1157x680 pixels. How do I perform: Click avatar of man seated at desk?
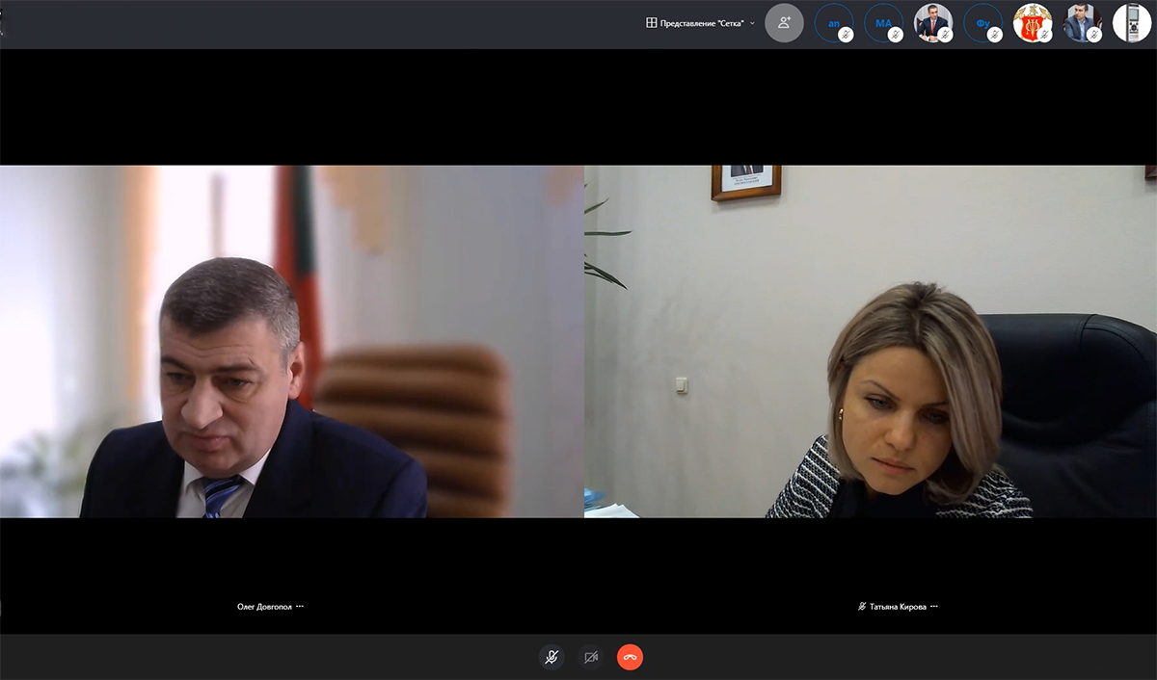[x=931, y=22]
